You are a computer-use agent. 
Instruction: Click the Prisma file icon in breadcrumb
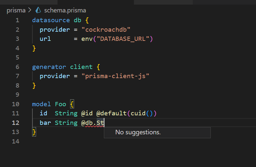pos(38,10)
